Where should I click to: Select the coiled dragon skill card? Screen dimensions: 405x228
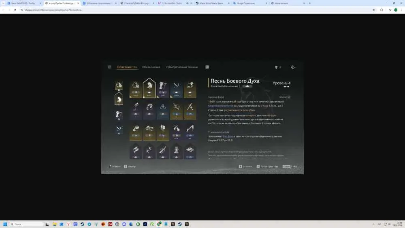(149, 111)
